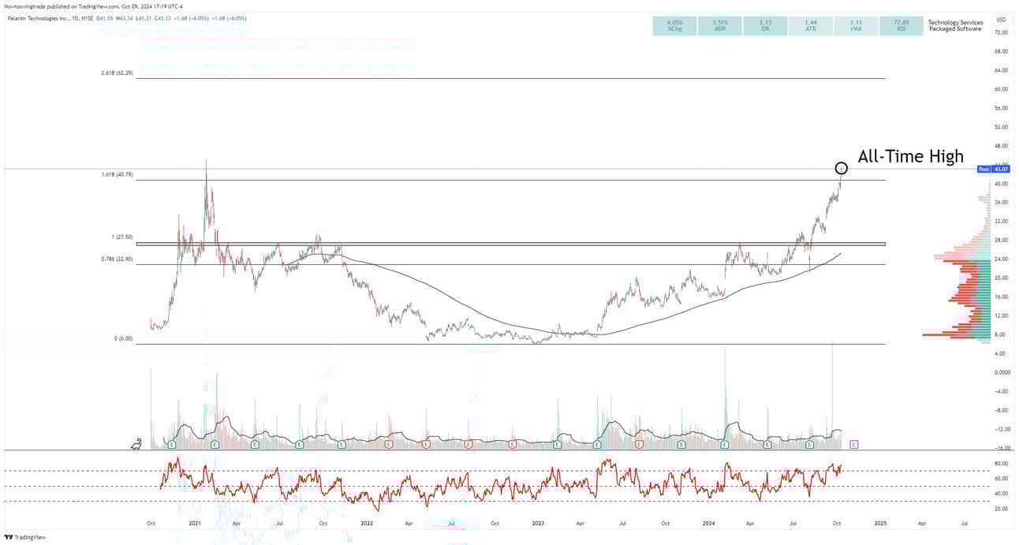Image resolution: width=1019 pixels, height=545 pixels.
Task: Select the All-Time High text annotation
Action: point(910,156)
